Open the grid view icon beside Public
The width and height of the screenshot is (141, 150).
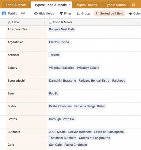click(x=4, y=13)
